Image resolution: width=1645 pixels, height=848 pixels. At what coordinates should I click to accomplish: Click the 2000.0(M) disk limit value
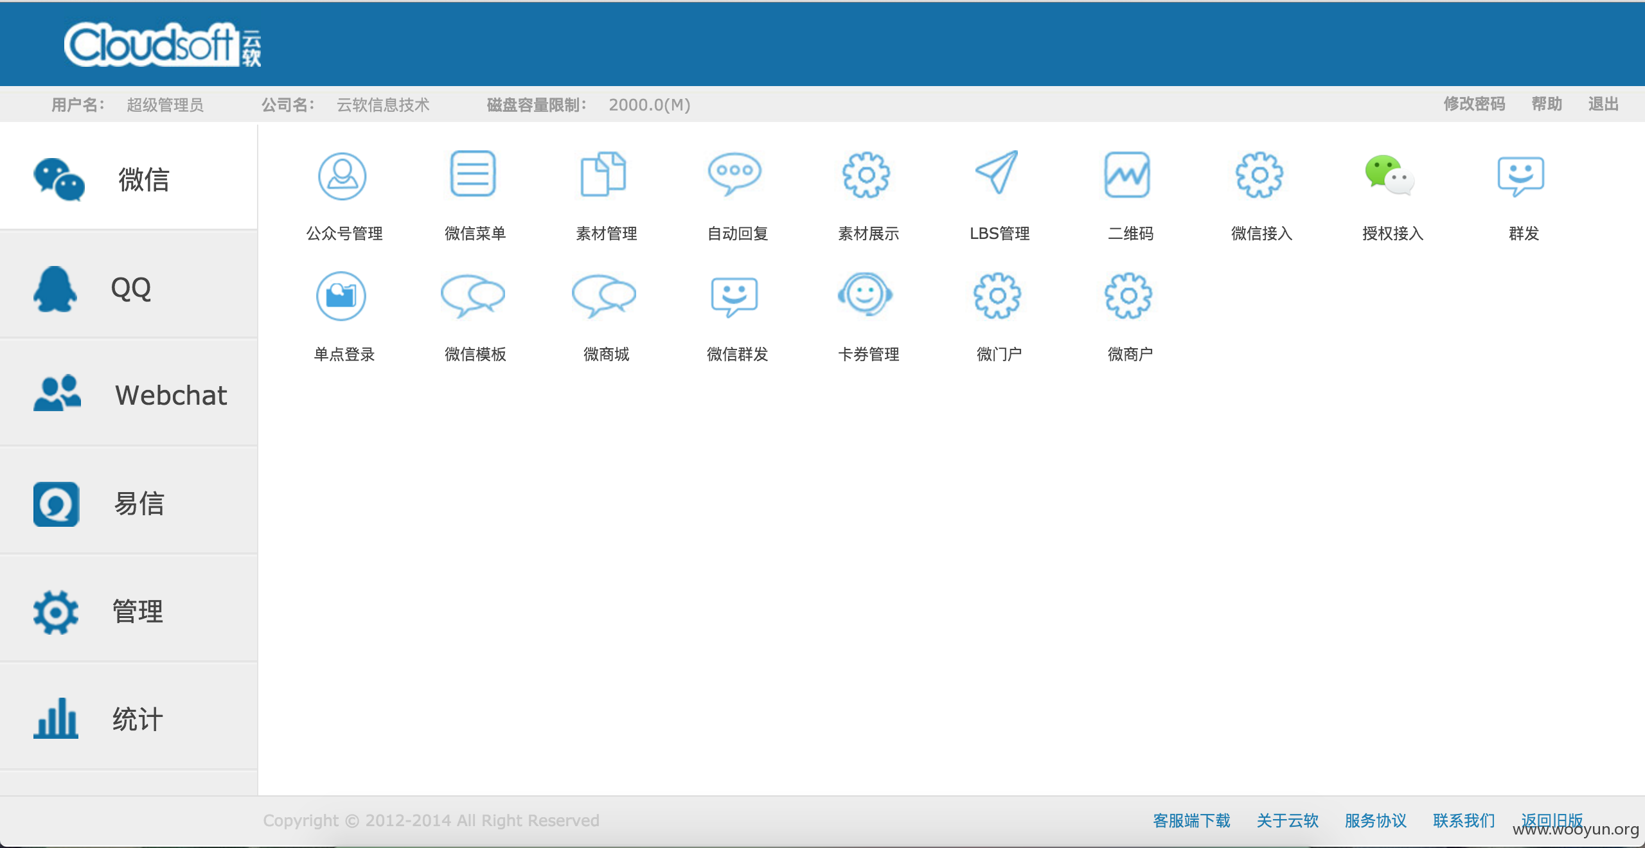pos(650,105)
